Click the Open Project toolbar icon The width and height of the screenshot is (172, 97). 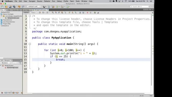click(10, 6)
